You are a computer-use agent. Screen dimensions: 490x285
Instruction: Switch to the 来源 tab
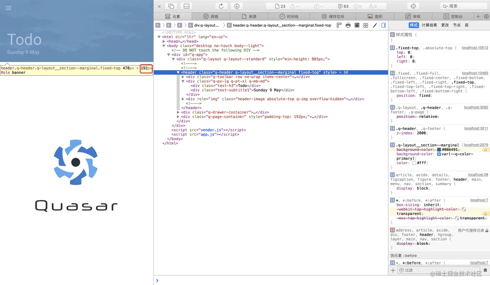pos(249,16)
